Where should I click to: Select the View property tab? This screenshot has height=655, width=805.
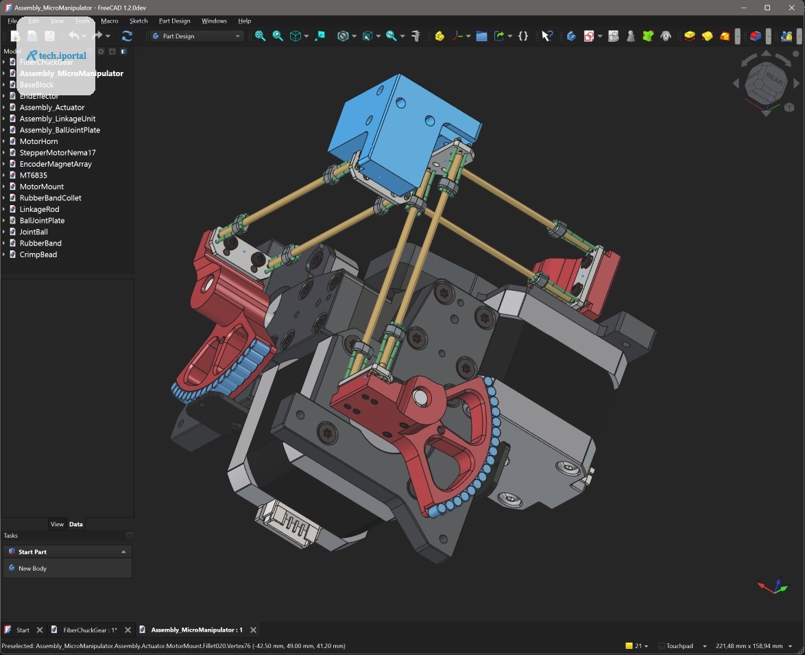[57, 524]
